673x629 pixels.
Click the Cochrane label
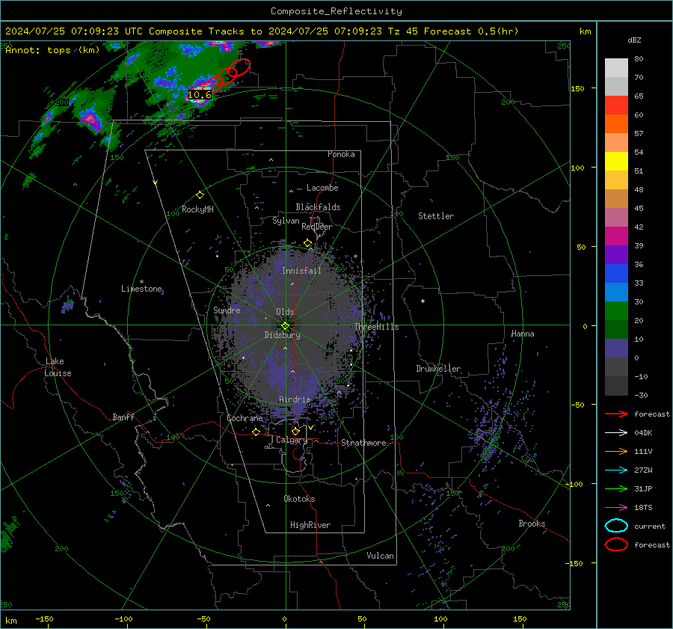(245, 418)
